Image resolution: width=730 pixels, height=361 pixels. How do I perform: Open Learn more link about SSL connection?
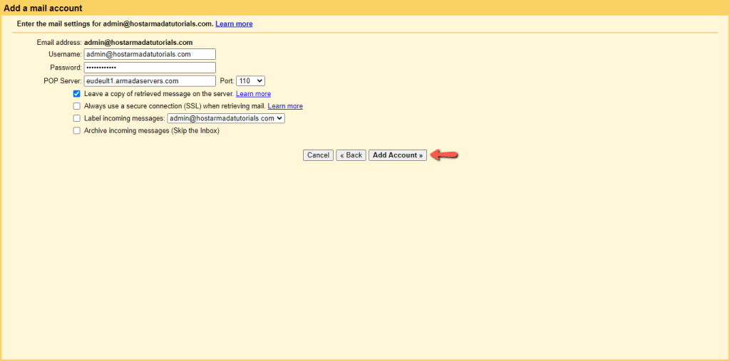[x=285, y=107]
